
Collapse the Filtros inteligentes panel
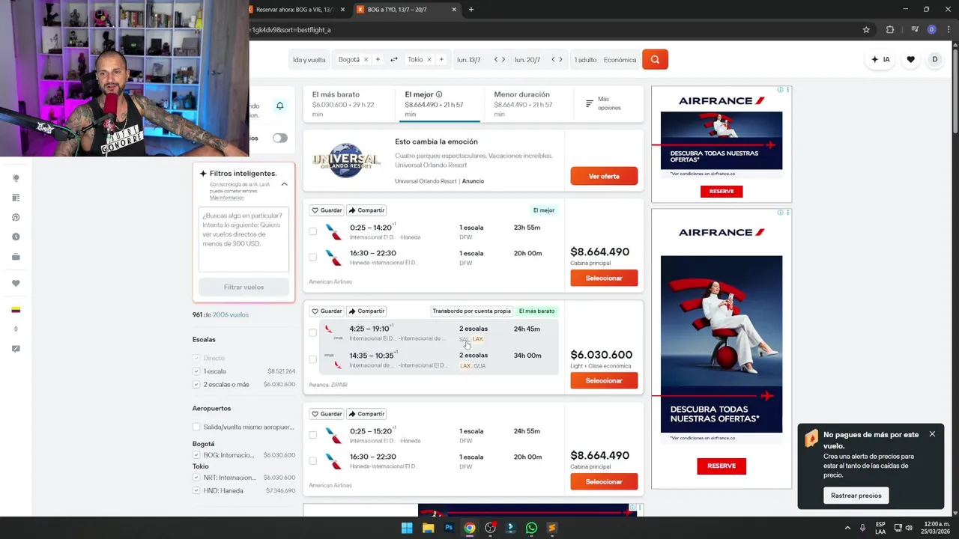(284, 184)
